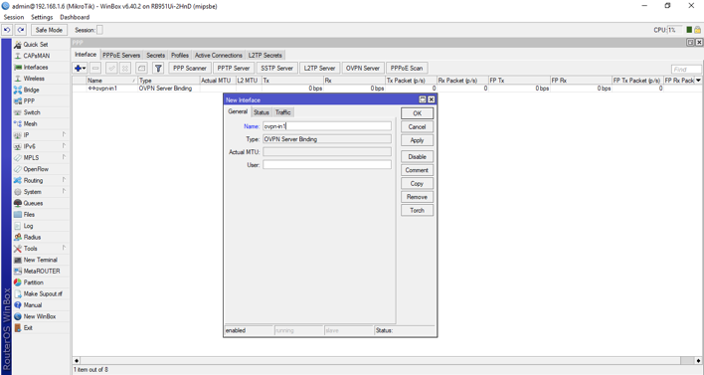Toggle Safe Mode button
Viewport: 704px width, 375px height.
[49, 30]
